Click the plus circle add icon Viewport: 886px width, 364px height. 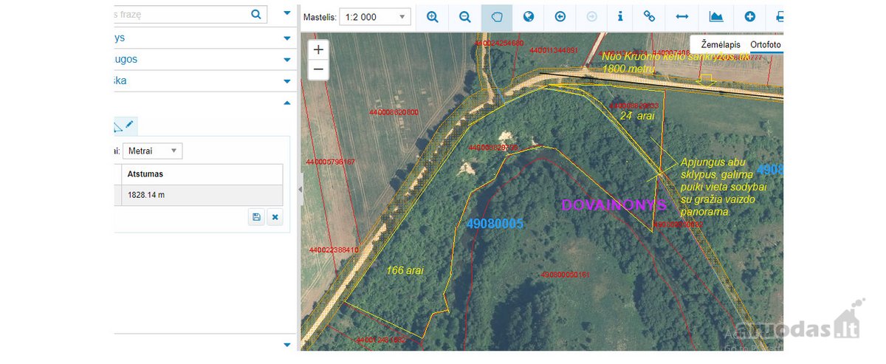coord(750,16)
